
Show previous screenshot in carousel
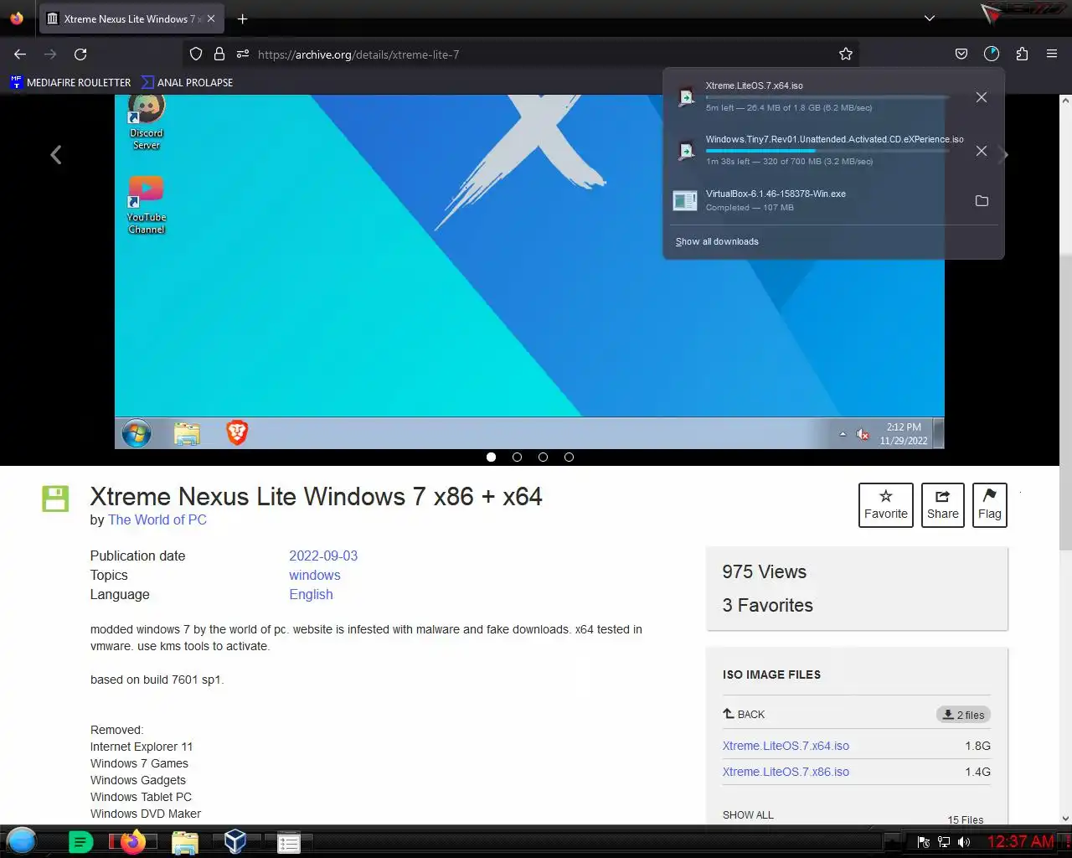[x=56, y=155]
